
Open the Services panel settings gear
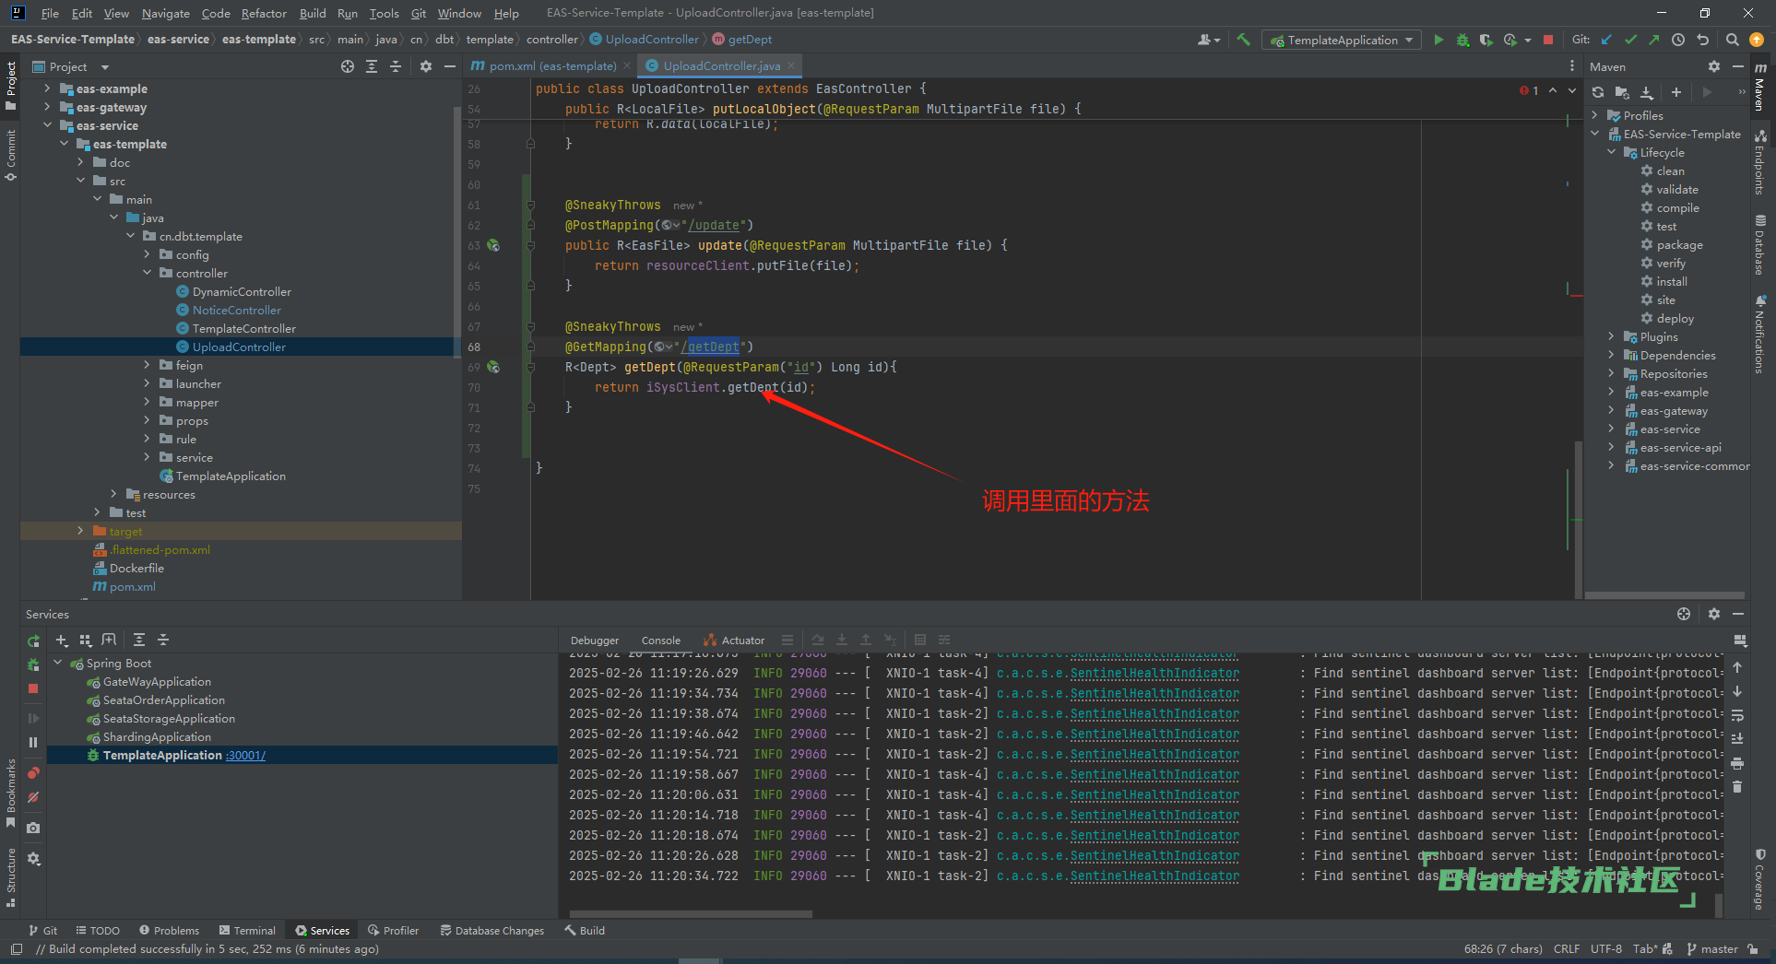[x=1714, y=614]
